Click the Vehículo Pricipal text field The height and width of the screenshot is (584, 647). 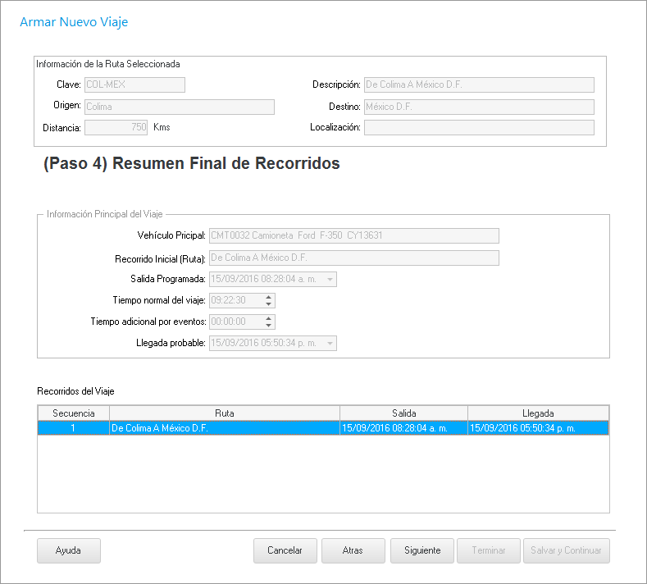353,235
